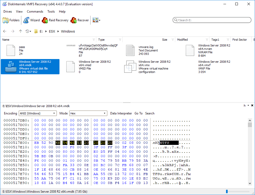Screen dimensions: 255x195
Task: Open the Tools menu
Action: (x=51, y=12)
